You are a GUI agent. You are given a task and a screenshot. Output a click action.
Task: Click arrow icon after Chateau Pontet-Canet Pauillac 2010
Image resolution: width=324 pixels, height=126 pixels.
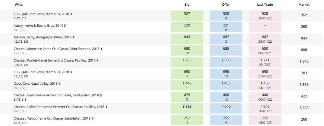[97, 60]
